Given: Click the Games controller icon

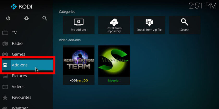Looking at the screenshot, I should [x=5, y=54].
